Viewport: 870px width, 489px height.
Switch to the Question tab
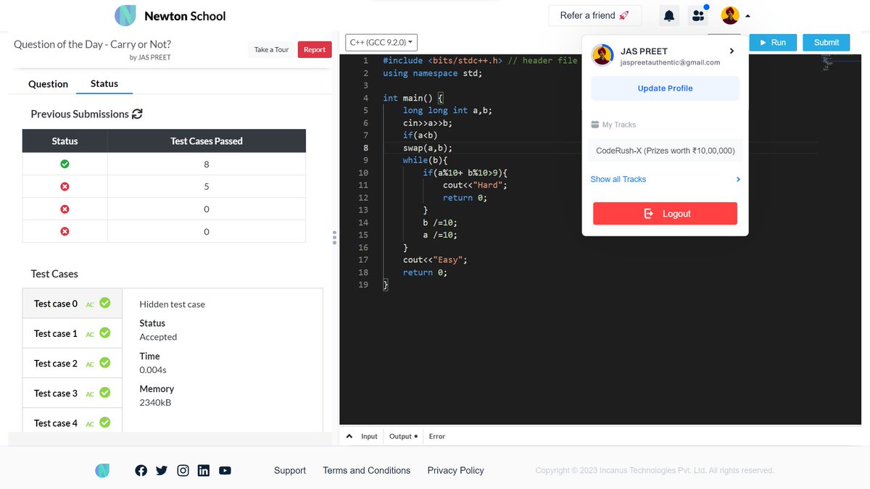(x=48, y=84)
